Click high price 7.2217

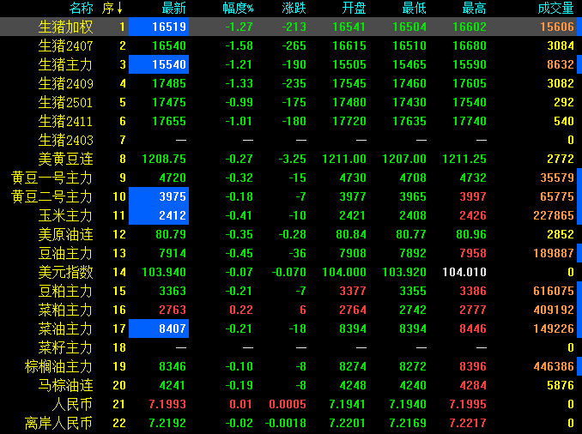[468, 423]
